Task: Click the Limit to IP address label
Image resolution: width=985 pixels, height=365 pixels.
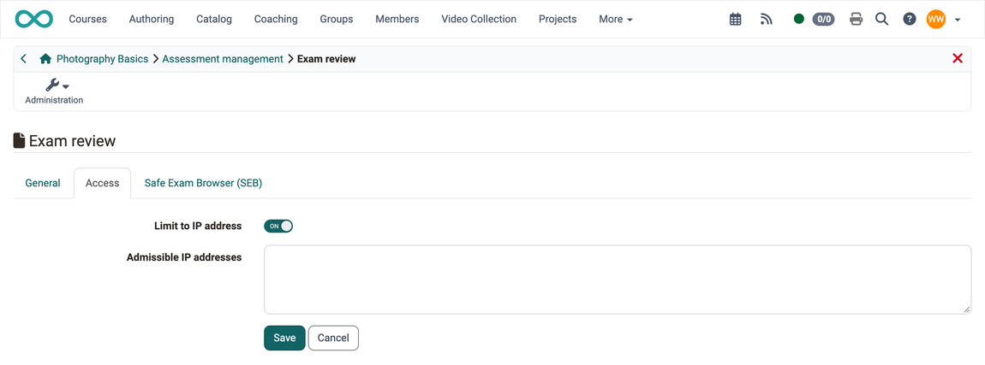Action: [x=198, y=226]
